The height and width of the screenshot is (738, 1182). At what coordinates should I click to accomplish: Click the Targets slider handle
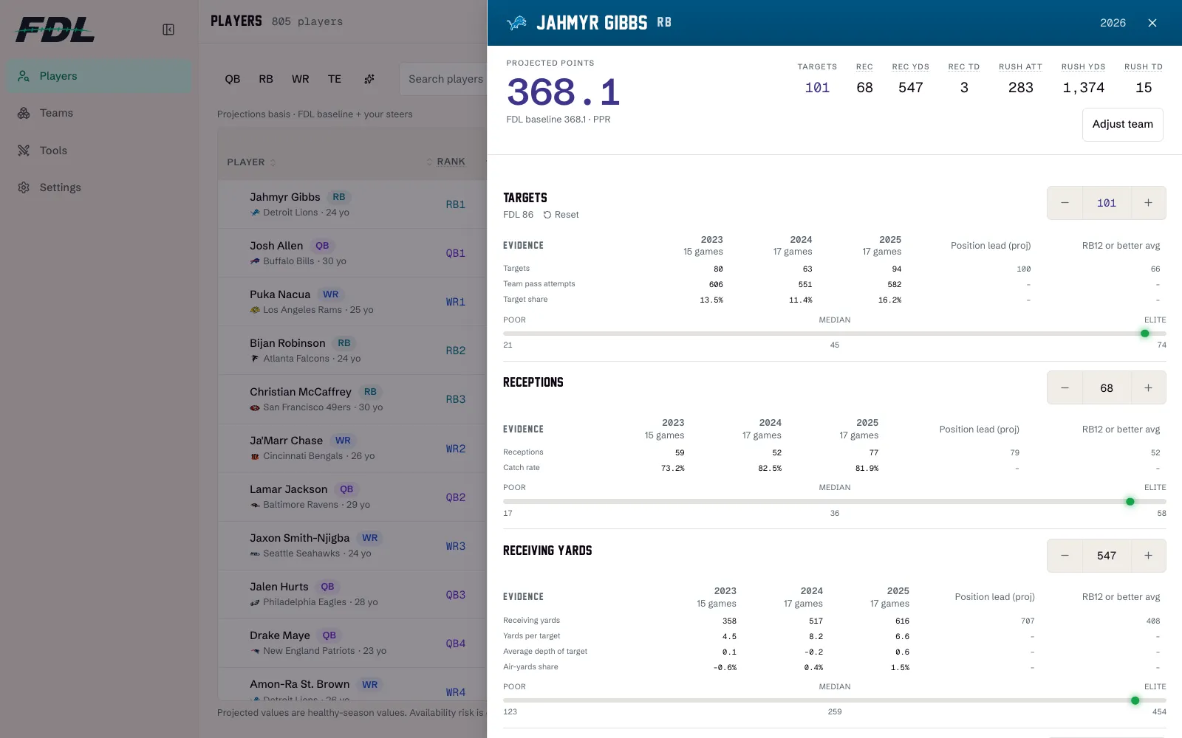click(x=1145, y=334)
